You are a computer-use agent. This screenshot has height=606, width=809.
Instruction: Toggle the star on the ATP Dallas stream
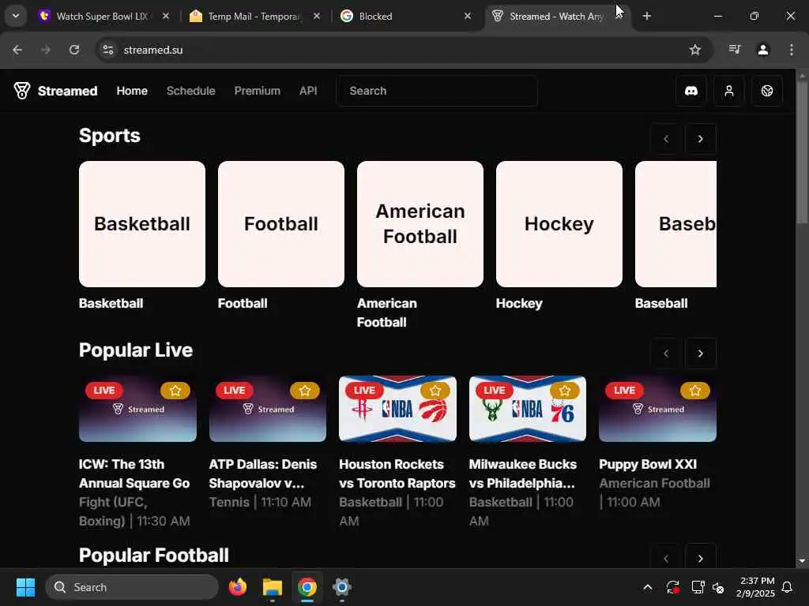pos(304,391)
